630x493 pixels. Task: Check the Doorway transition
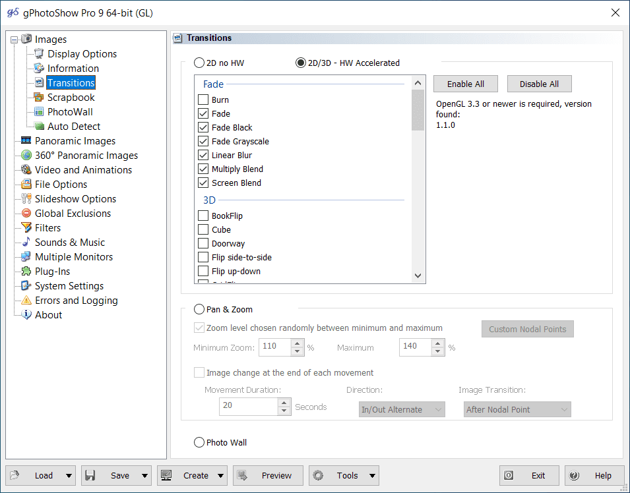coord(203,243)
